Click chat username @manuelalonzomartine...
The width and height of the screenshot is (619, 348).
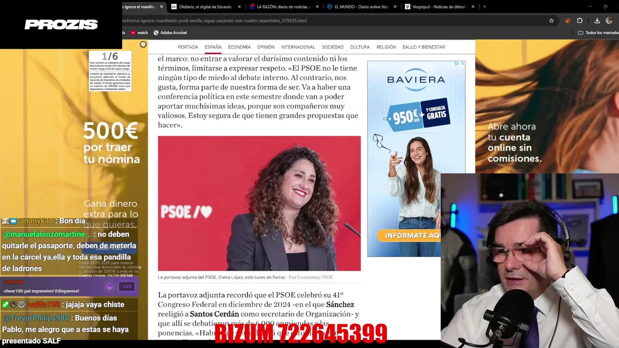pos(47,234)
